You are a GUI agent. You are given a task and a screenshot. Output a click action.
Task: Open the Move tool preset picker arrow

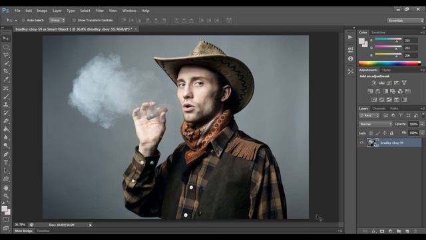click(x=16, y=21)
